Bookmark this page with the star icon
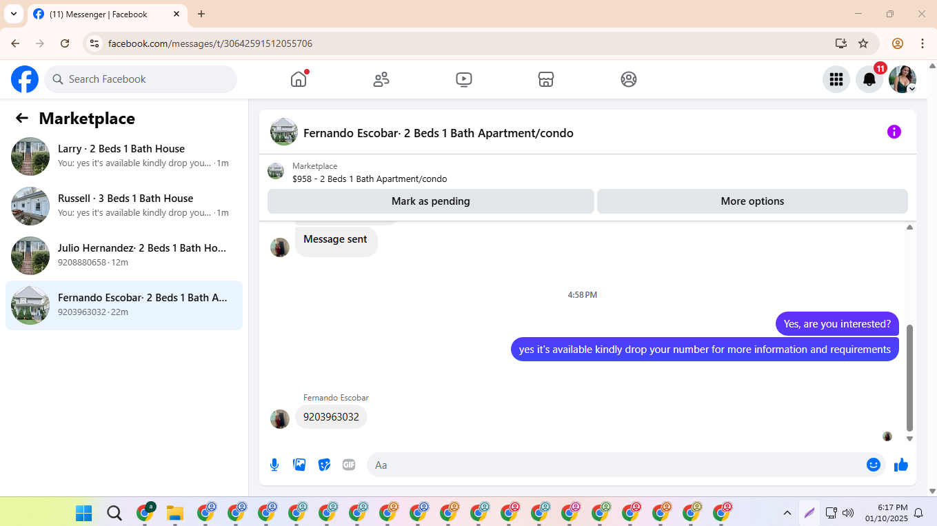 pos(863,43)
